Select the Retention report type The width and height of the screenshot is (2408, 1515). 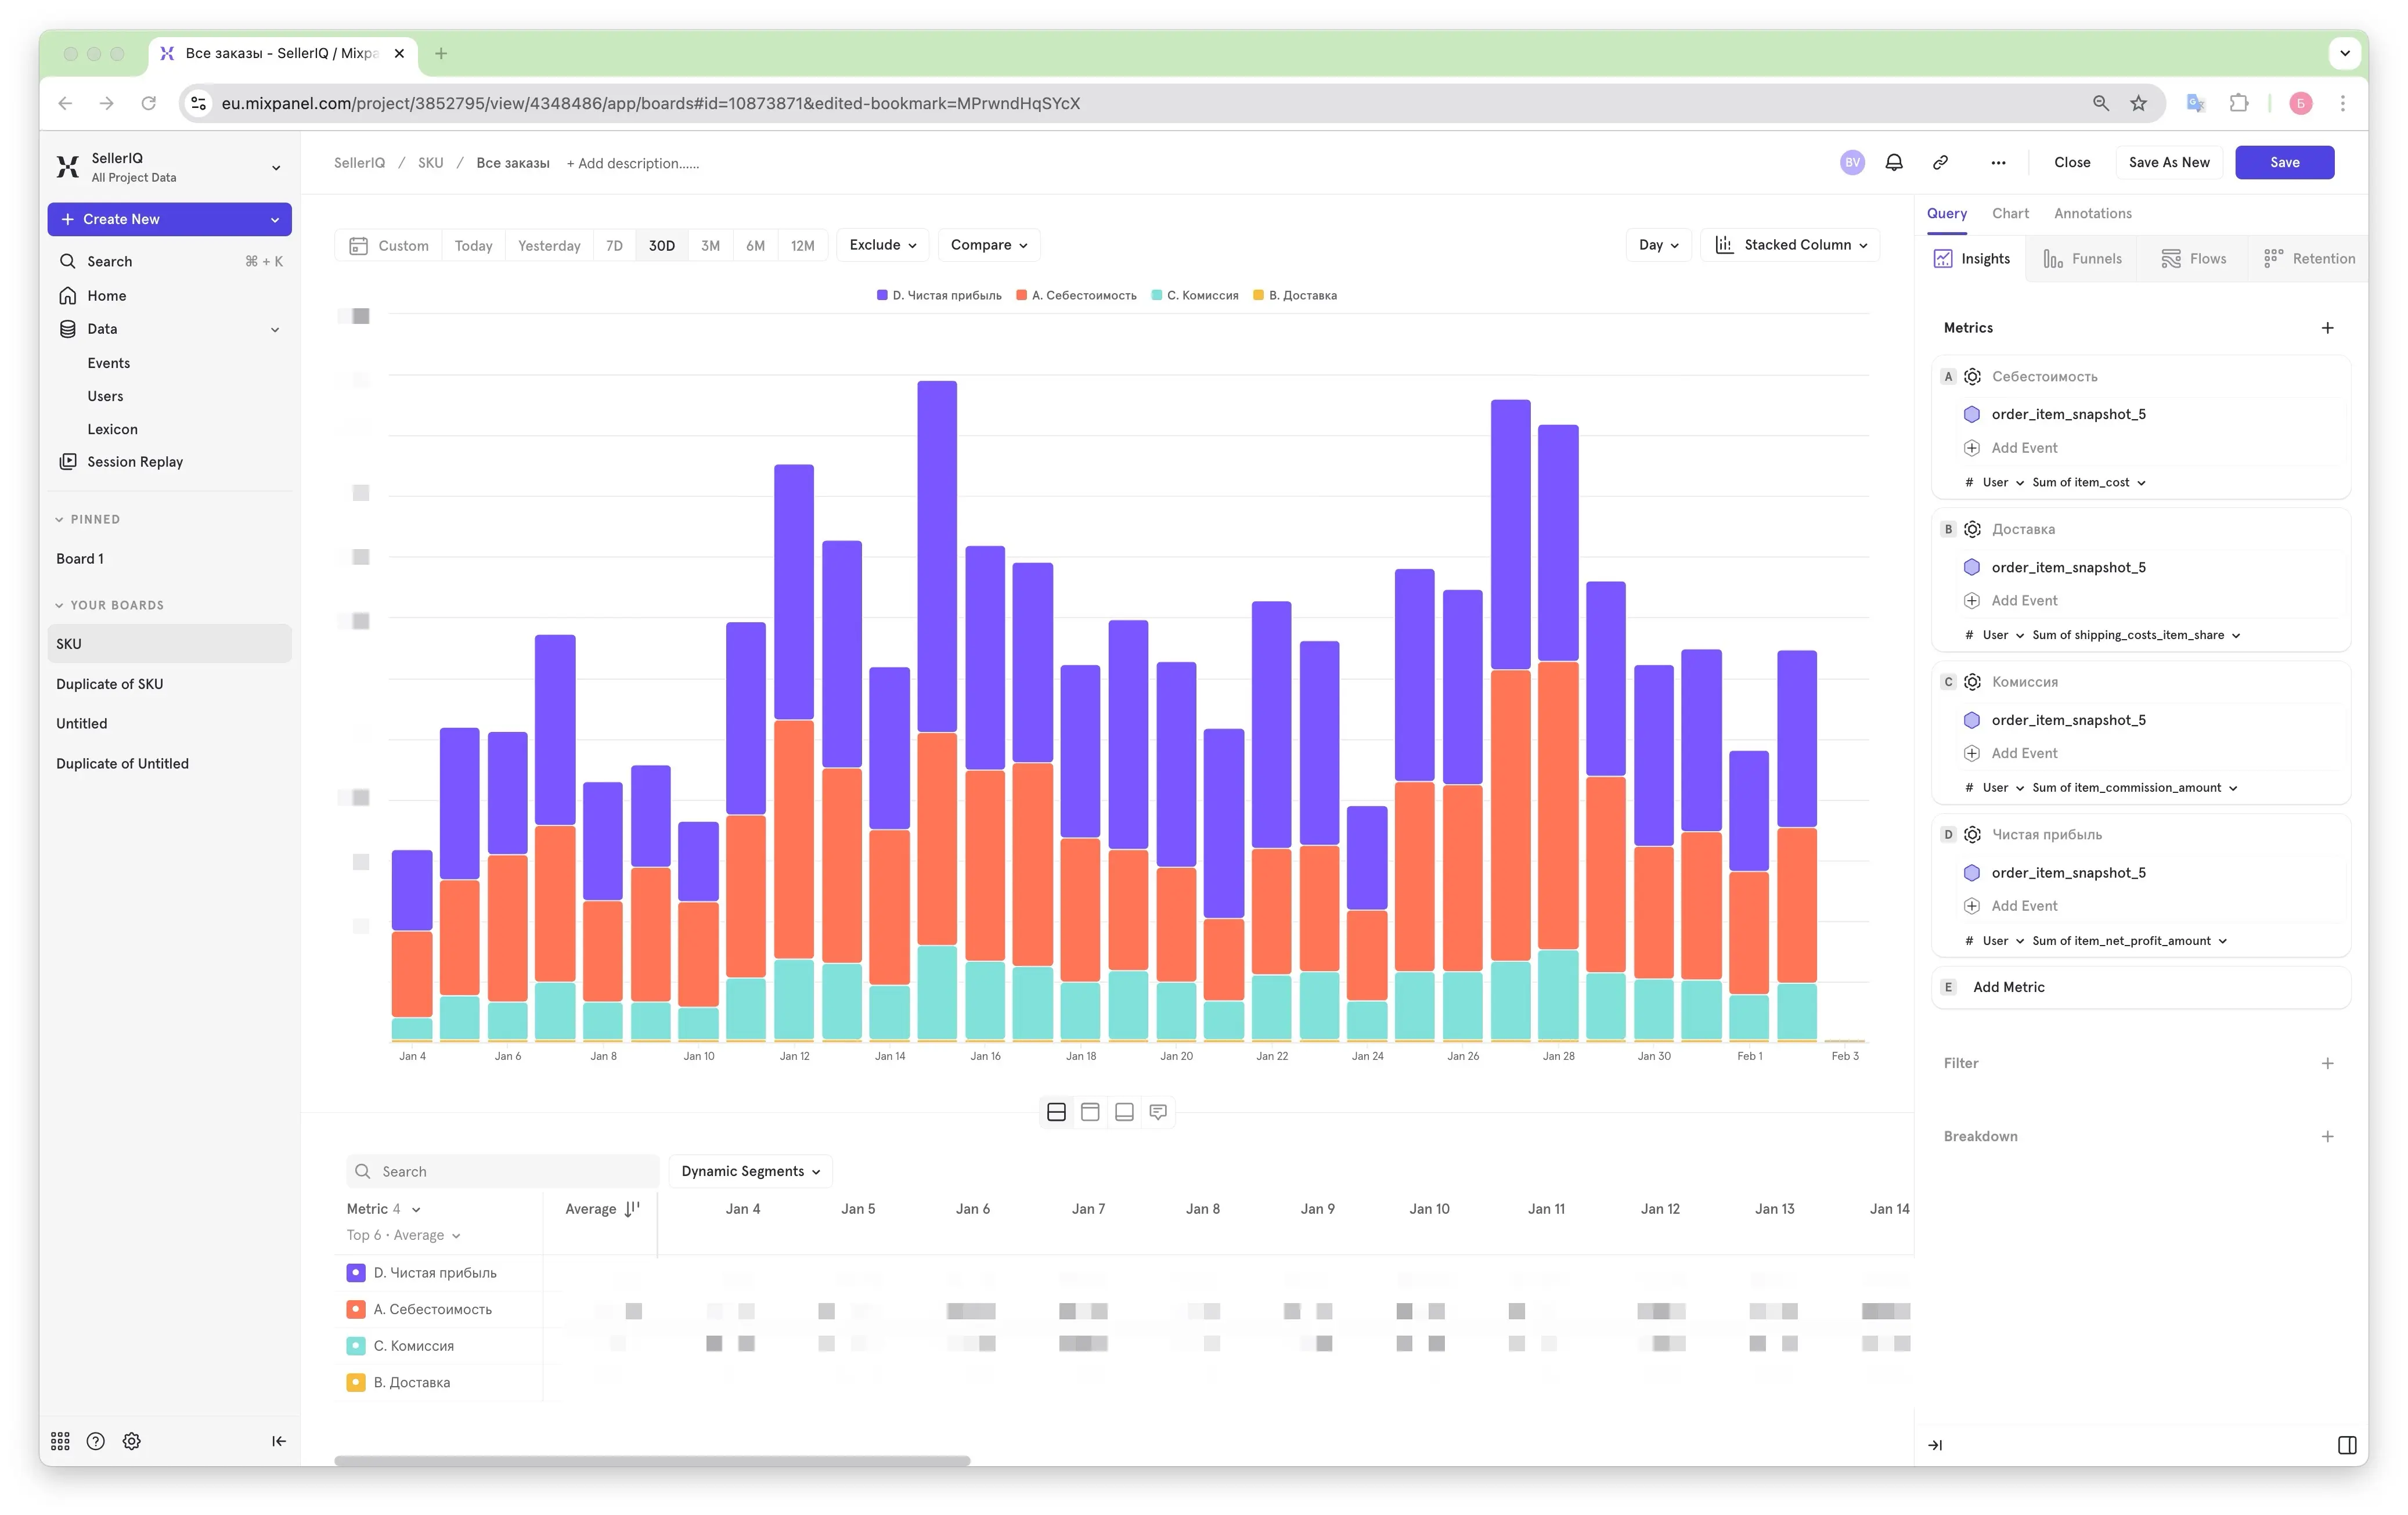(x=2309, y=259)
